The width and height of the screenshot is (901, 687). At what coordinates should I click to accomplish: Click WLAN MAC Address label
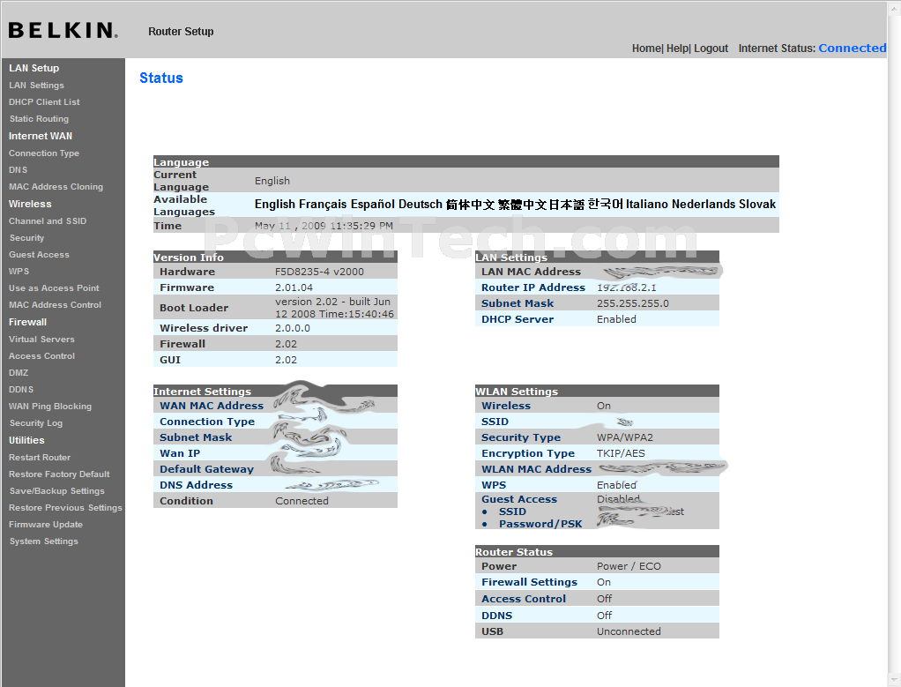tap(536, 469)
